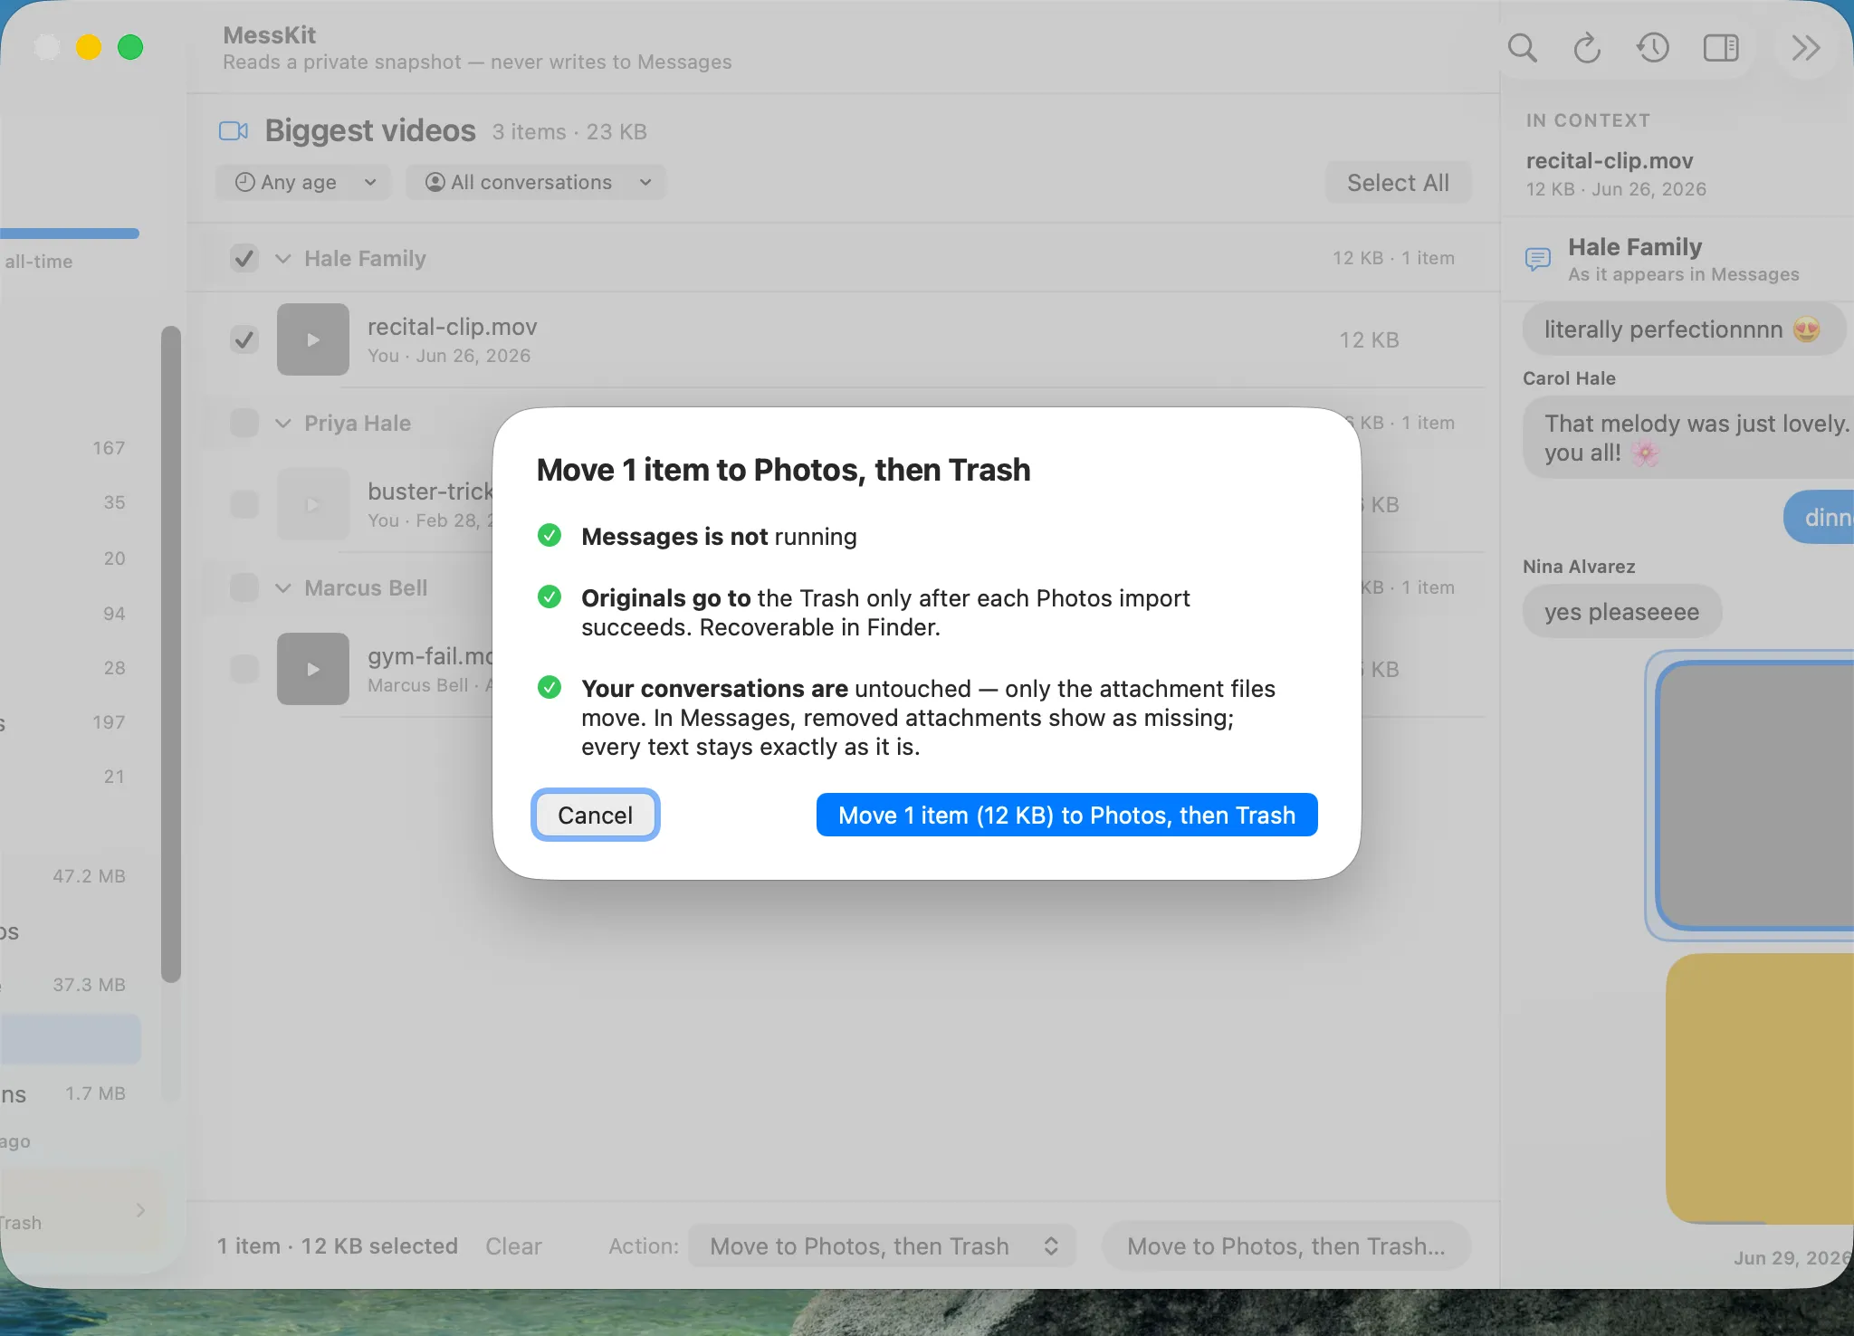The width and height of the screenshot is (1854, 1336).
Task: Check the gym-fail video checkbox
Action: coord(244,669)
